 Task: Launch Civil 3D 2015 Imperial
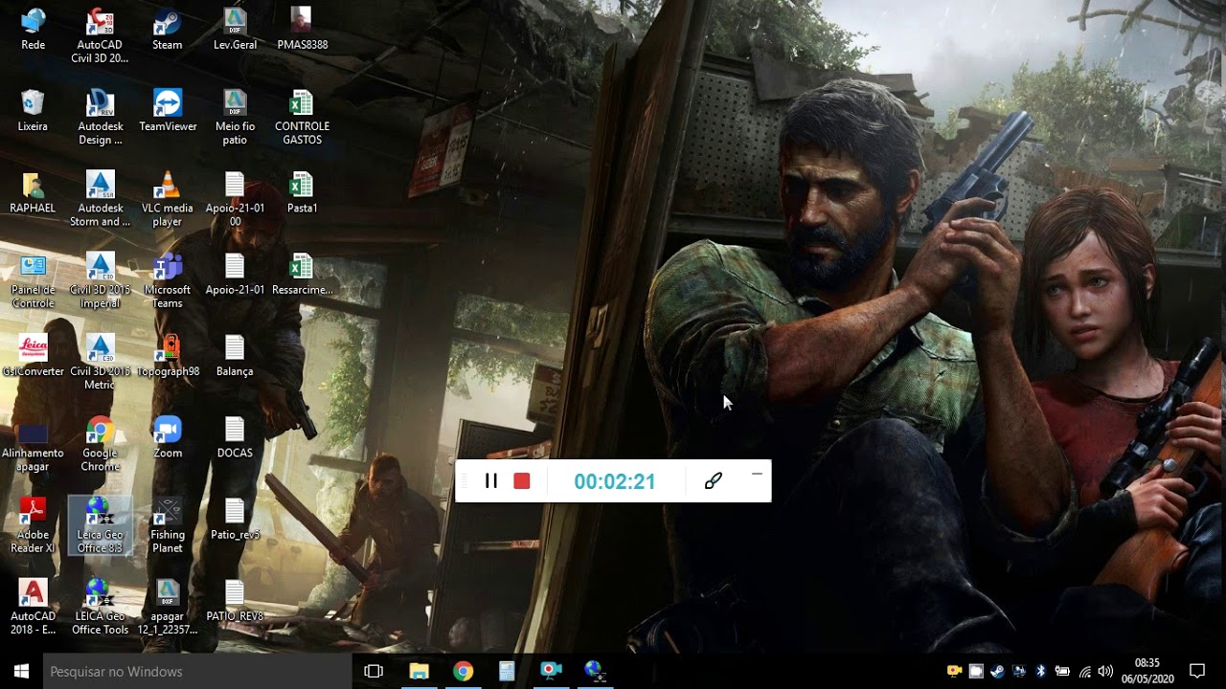tap(100, 281)
